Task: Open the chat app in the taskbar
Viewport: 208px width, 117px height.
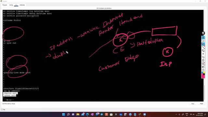Action: point(73,114)
